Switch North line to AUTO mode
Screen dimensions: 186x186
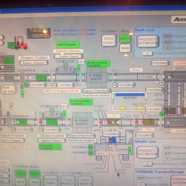(125, 38)
